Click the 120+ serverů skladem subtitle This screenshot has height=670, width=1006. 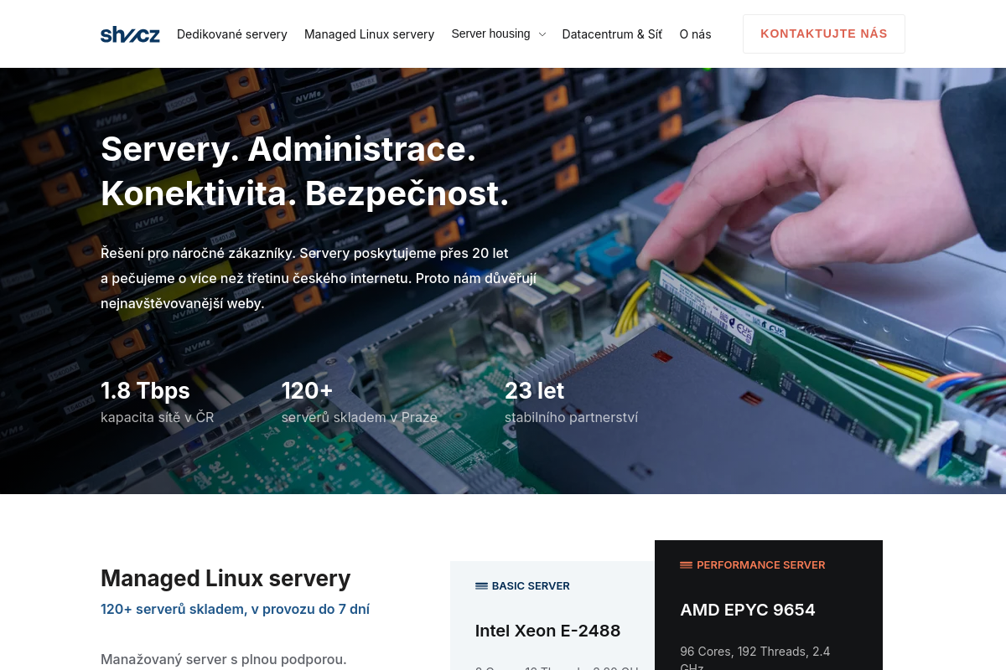[x=235, y=610]
